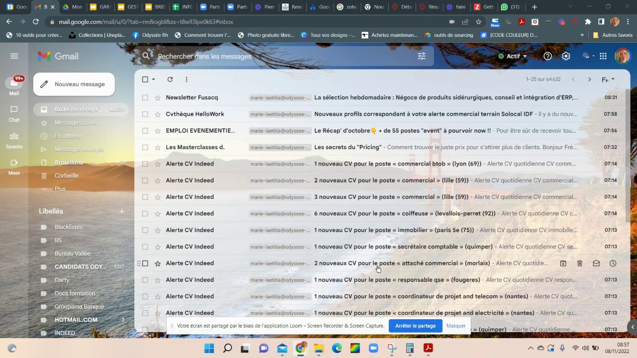This screenshot has width=637, height=358.
Task: Open Messages suivis folder
Action: 80,123
